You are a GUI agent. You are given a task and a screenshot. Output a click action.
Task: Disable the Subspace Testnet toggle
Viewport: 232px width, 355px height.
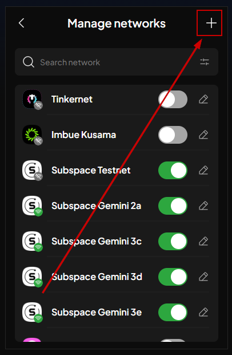tap(173, 170)
